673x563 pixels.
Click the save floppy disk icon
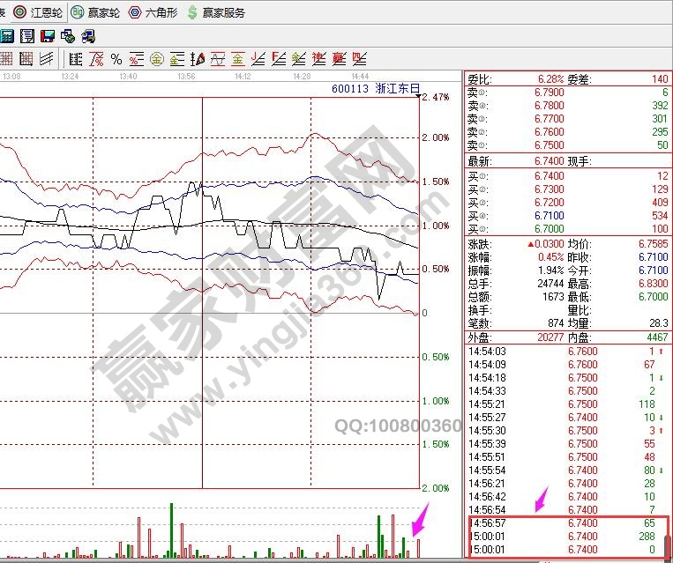48,36
